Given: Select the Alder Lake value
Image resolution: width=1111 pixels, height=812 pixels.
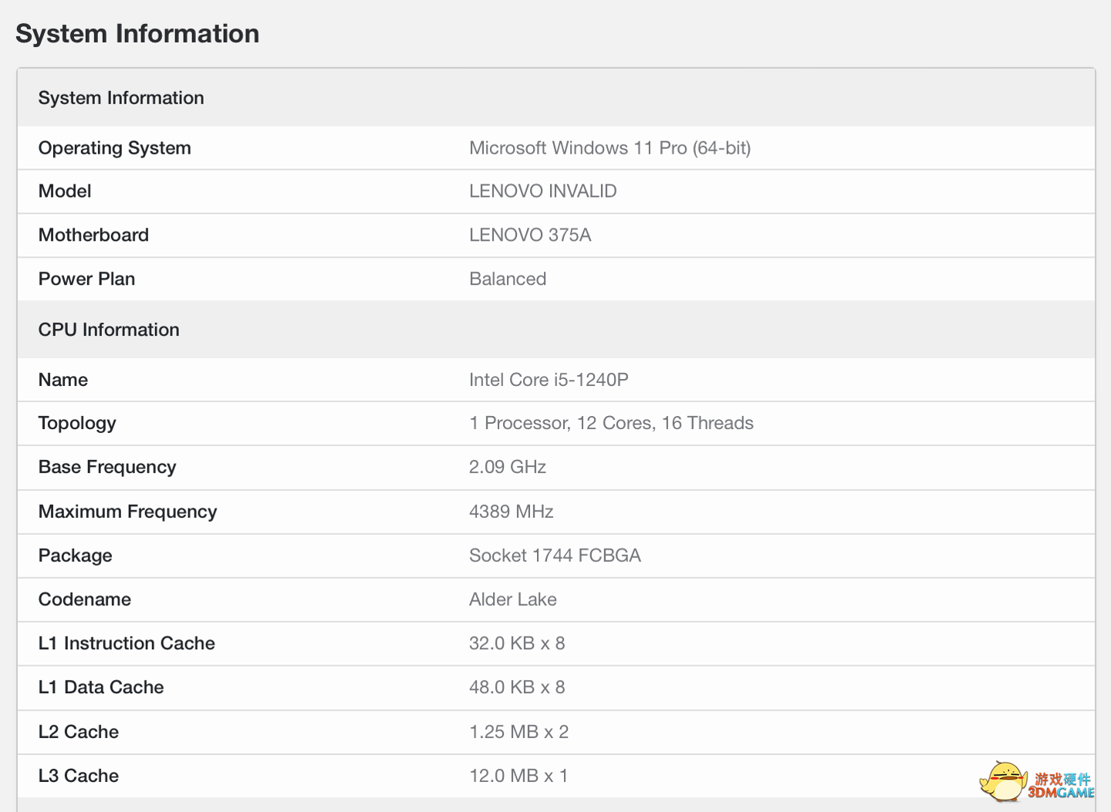Looking at the screenshot, I should [513, 600].
